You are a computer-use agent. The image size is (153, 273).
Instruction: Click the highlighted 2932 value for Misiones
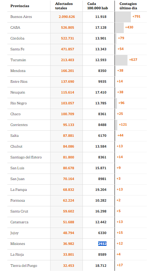102,244
